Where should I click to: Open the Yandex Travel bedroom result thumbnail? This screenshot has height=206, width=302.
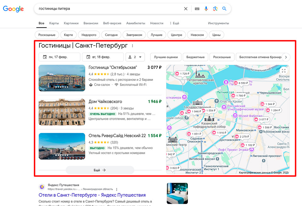tap(177, 193)
